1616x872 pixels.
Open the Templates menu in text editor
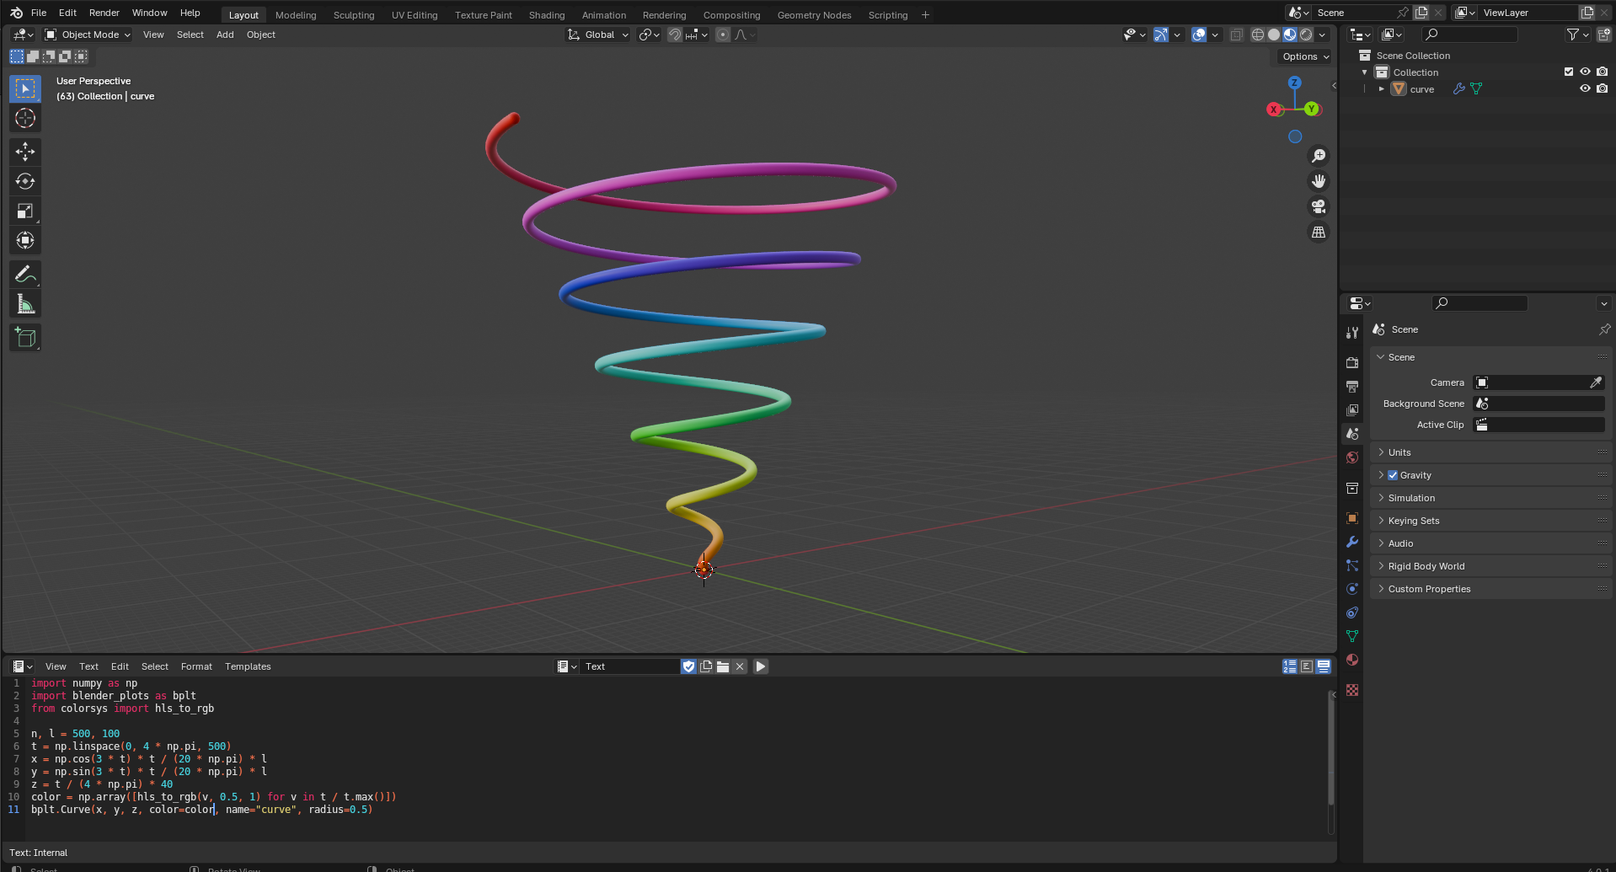point(248,666)
